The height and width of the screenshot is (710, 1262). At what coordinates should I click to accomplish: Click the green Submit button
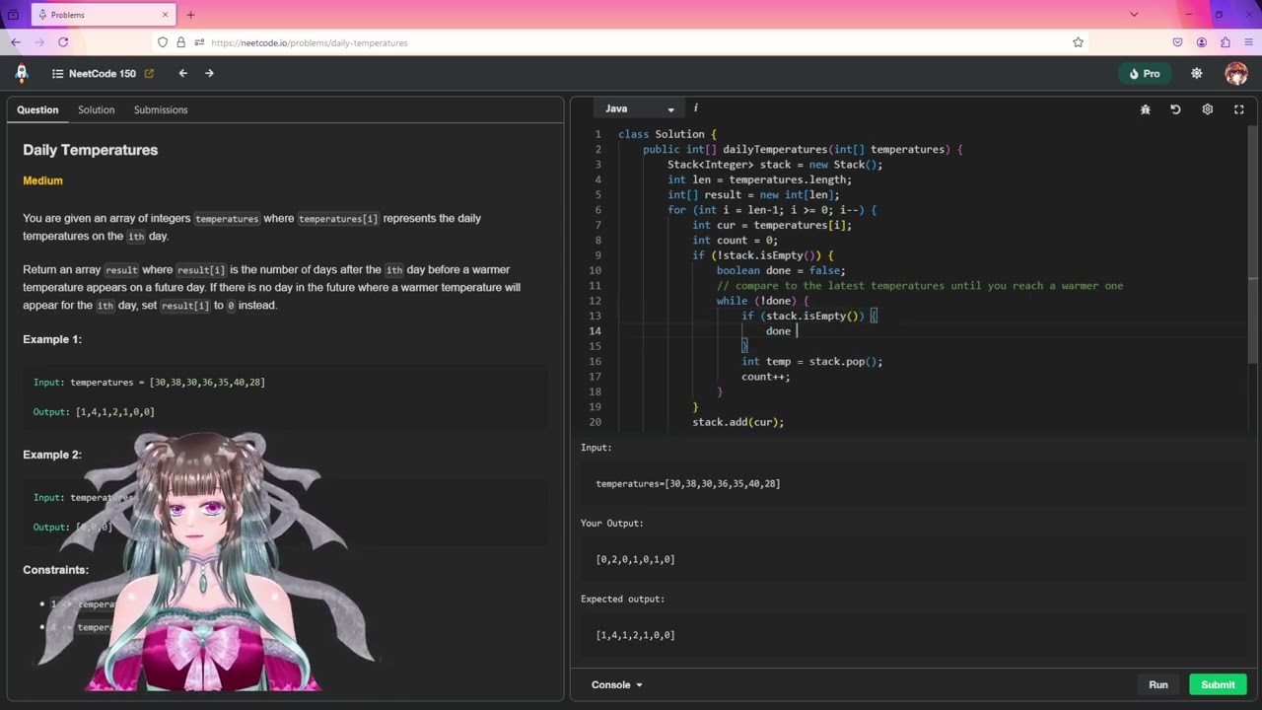pyautogui.click(x=1218, y=684)
